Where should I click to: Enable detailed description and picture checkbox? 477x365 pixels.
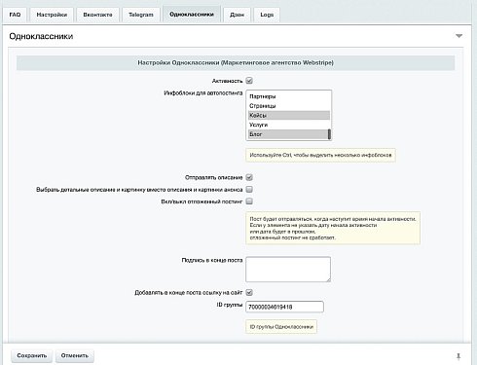249,189
